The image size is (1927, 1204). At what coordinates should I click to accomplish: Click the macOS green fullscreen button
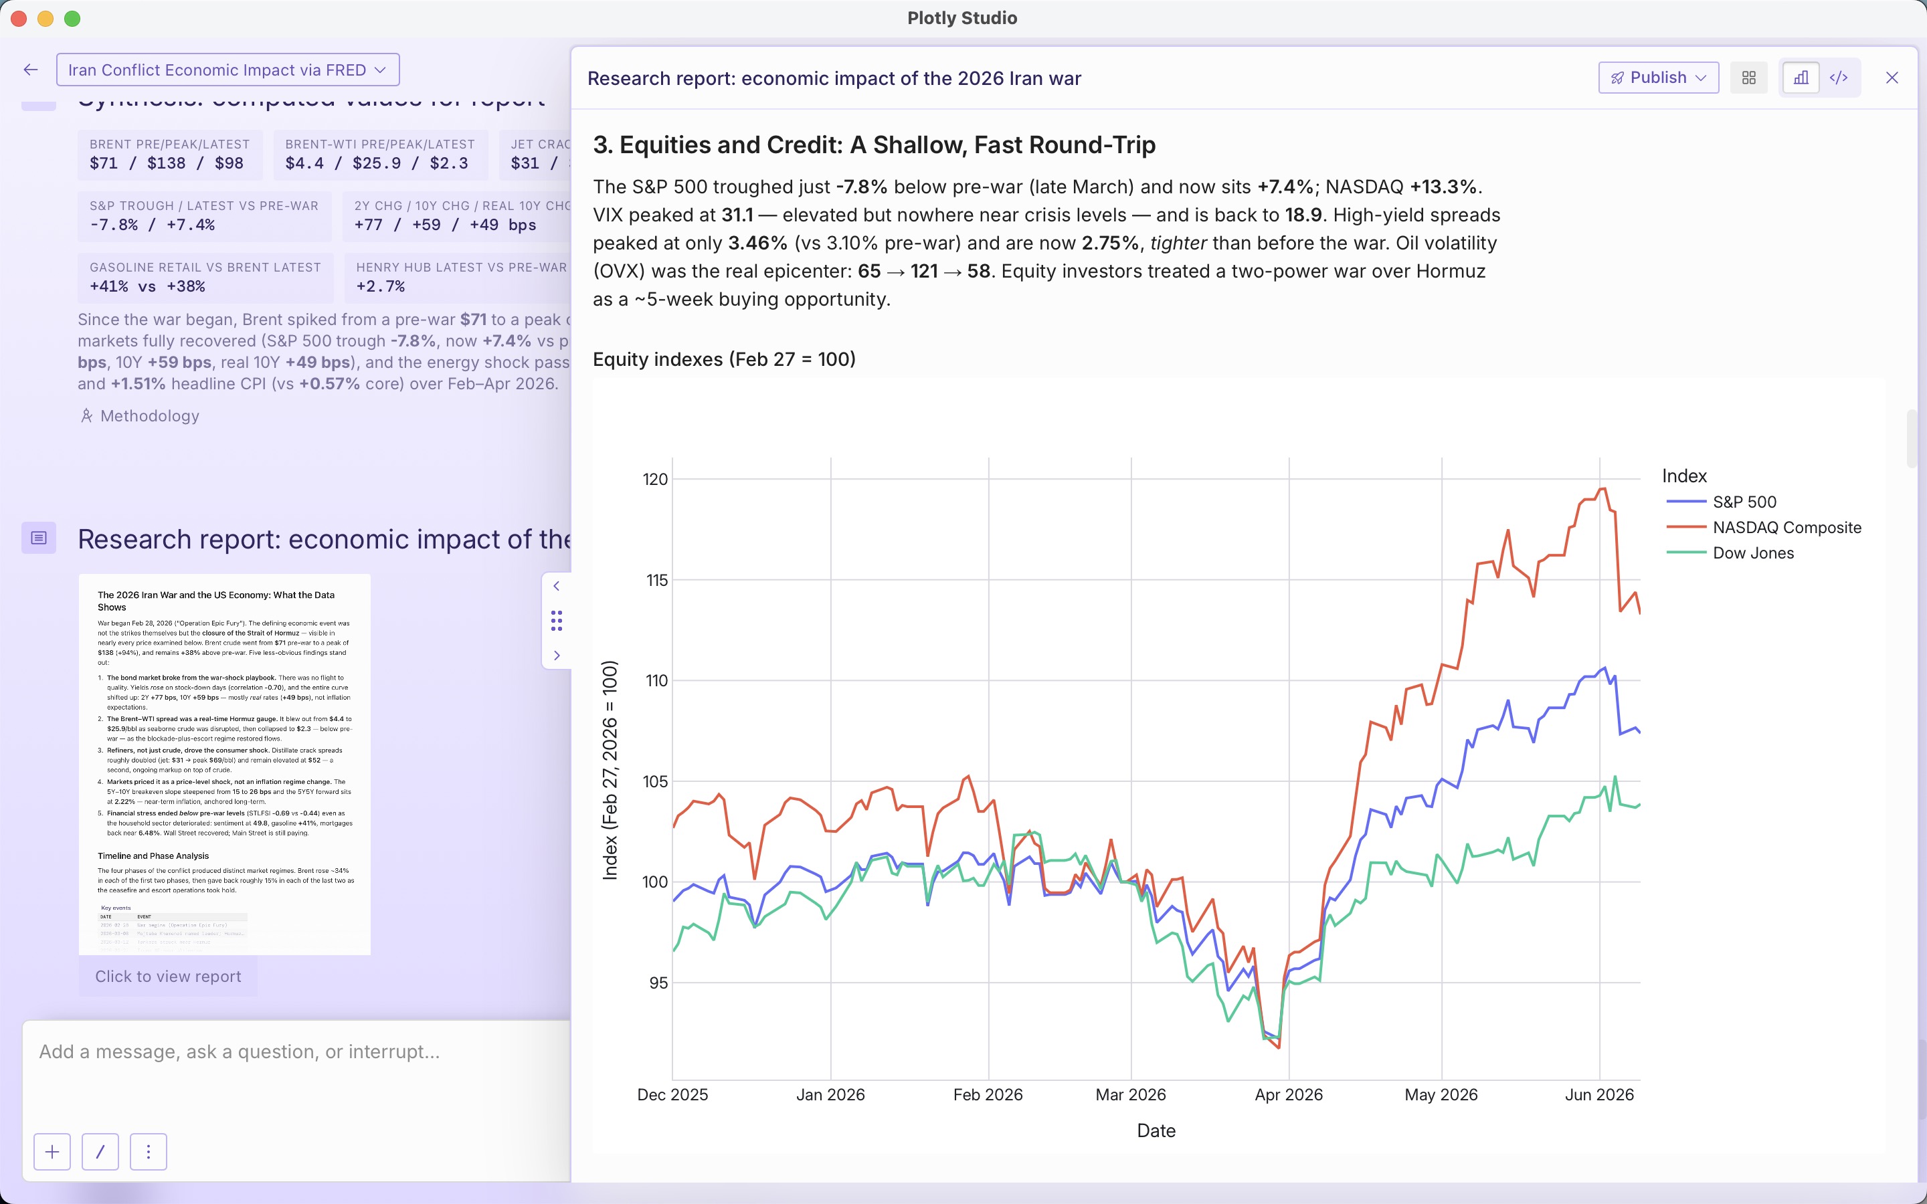[72, 18]
